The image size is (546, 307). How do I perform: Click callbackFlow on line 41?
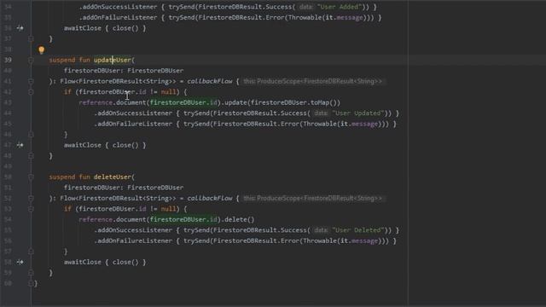pyautogui.click(x=210, y=81)
